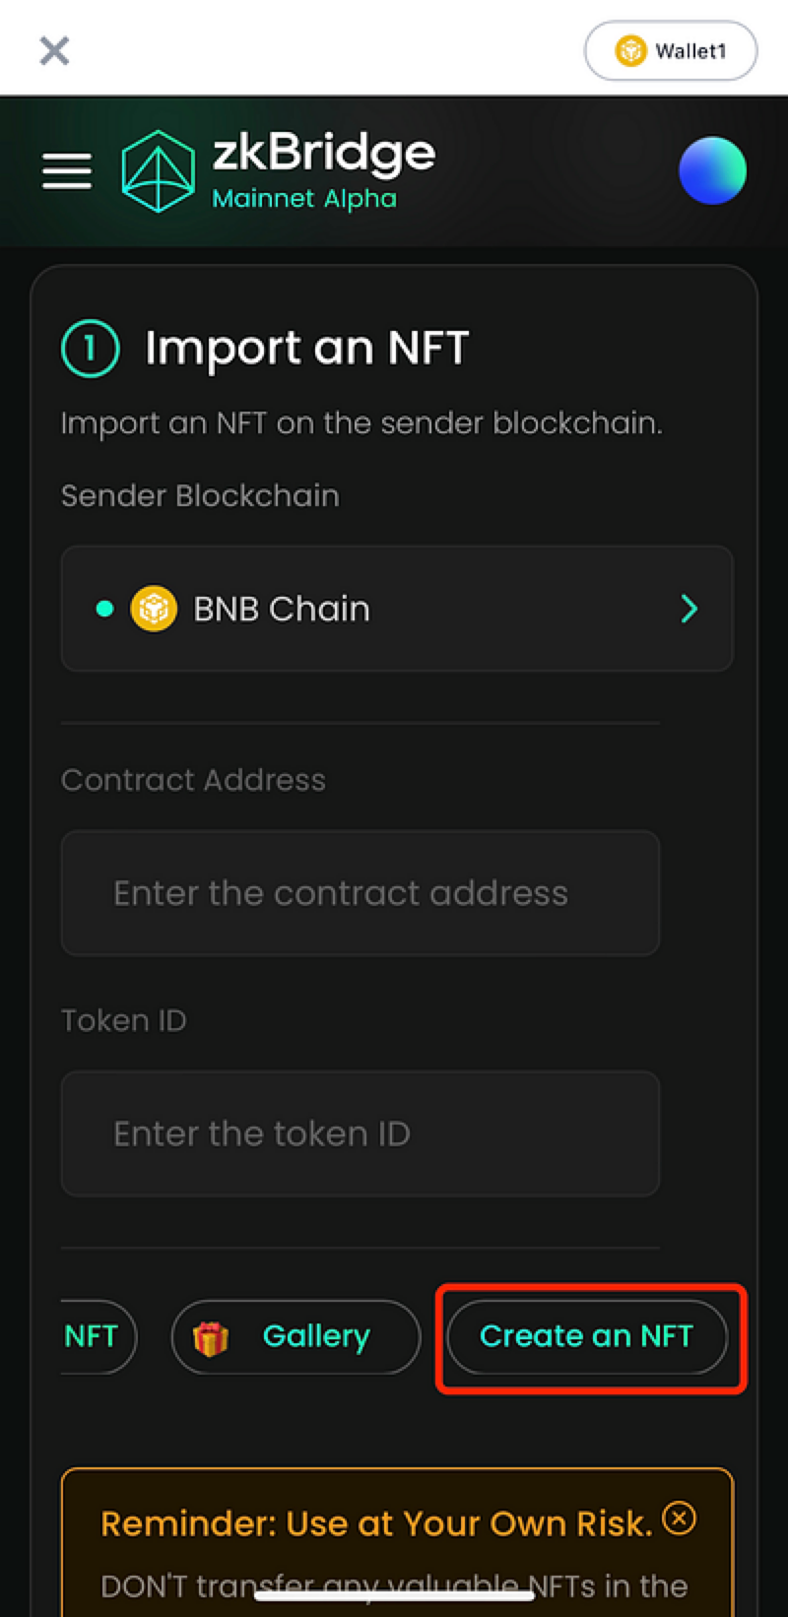Open the Gallery tab
This screenshot has height=1617, width=788.
295,1336
